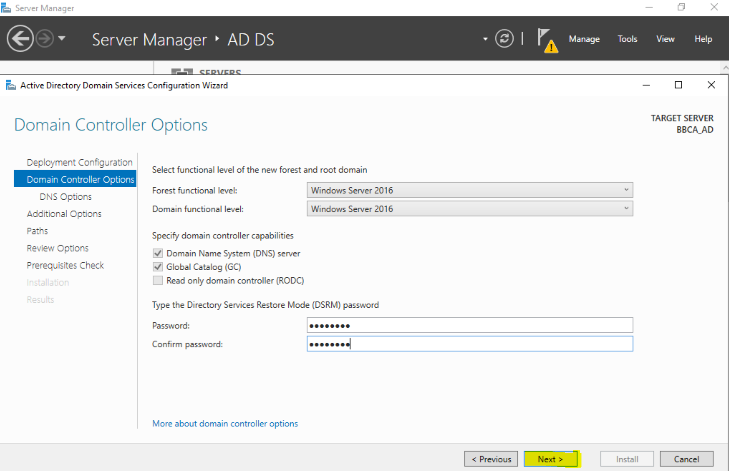Close the Configuration Wizard window
Screen dimensions: 729x471
[x=711, y=85]
